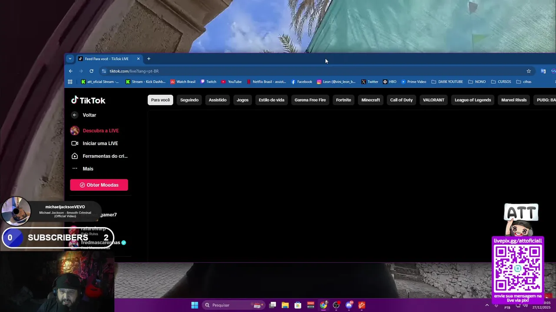Screen dimensions: 556x312
Task: Open the Facebook bookmark
Action: (x=301, y=82)
